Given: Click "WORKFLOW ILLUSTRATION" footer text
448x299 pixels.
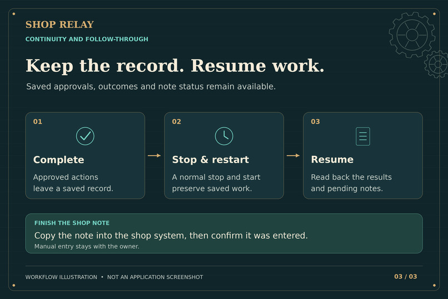Looking at the screenshot, I should pos(61,277).
